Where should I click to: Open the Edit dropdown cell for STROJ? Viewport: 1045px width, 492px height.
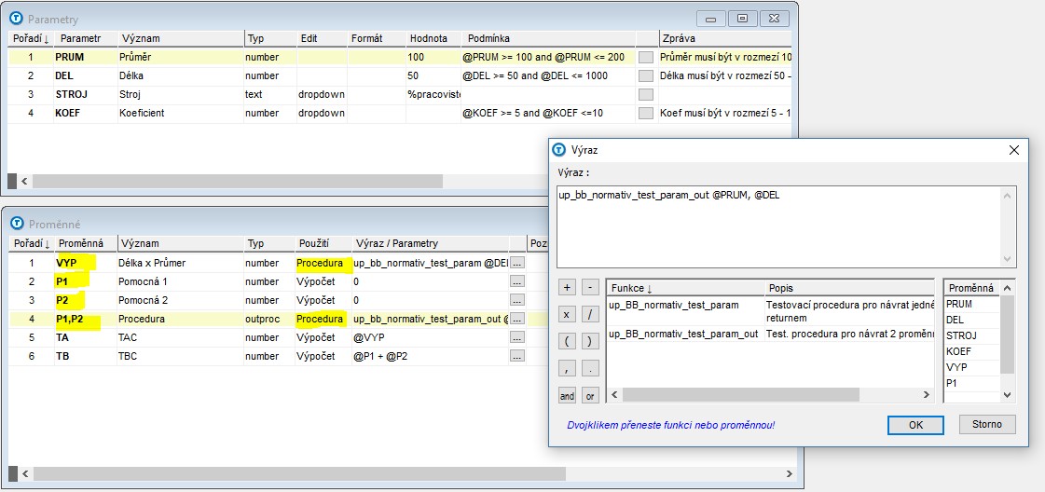322,94
